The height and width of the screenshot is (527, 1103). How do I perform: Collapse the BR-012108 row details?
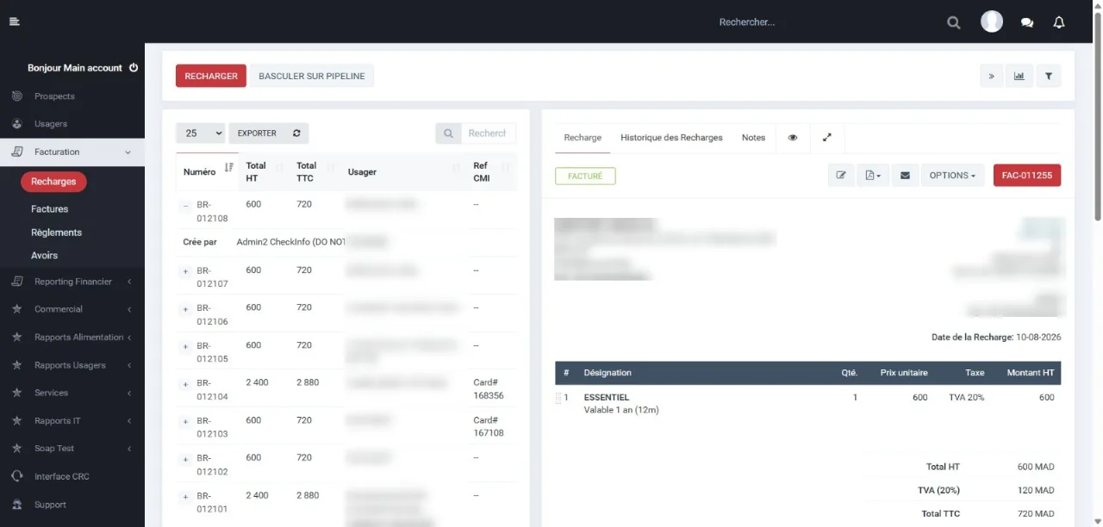[x=185, y=206]
